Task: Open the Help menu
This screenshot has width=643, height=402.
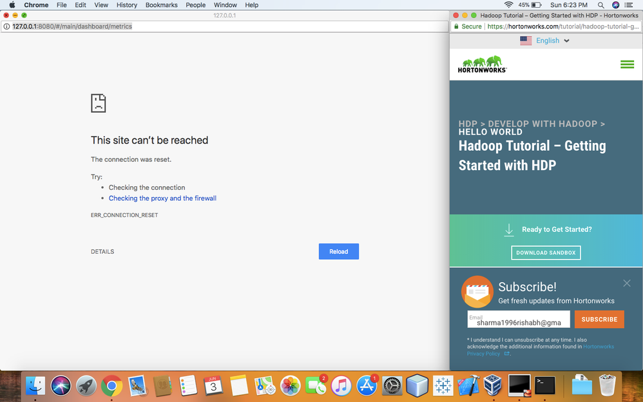Action: 252,5
